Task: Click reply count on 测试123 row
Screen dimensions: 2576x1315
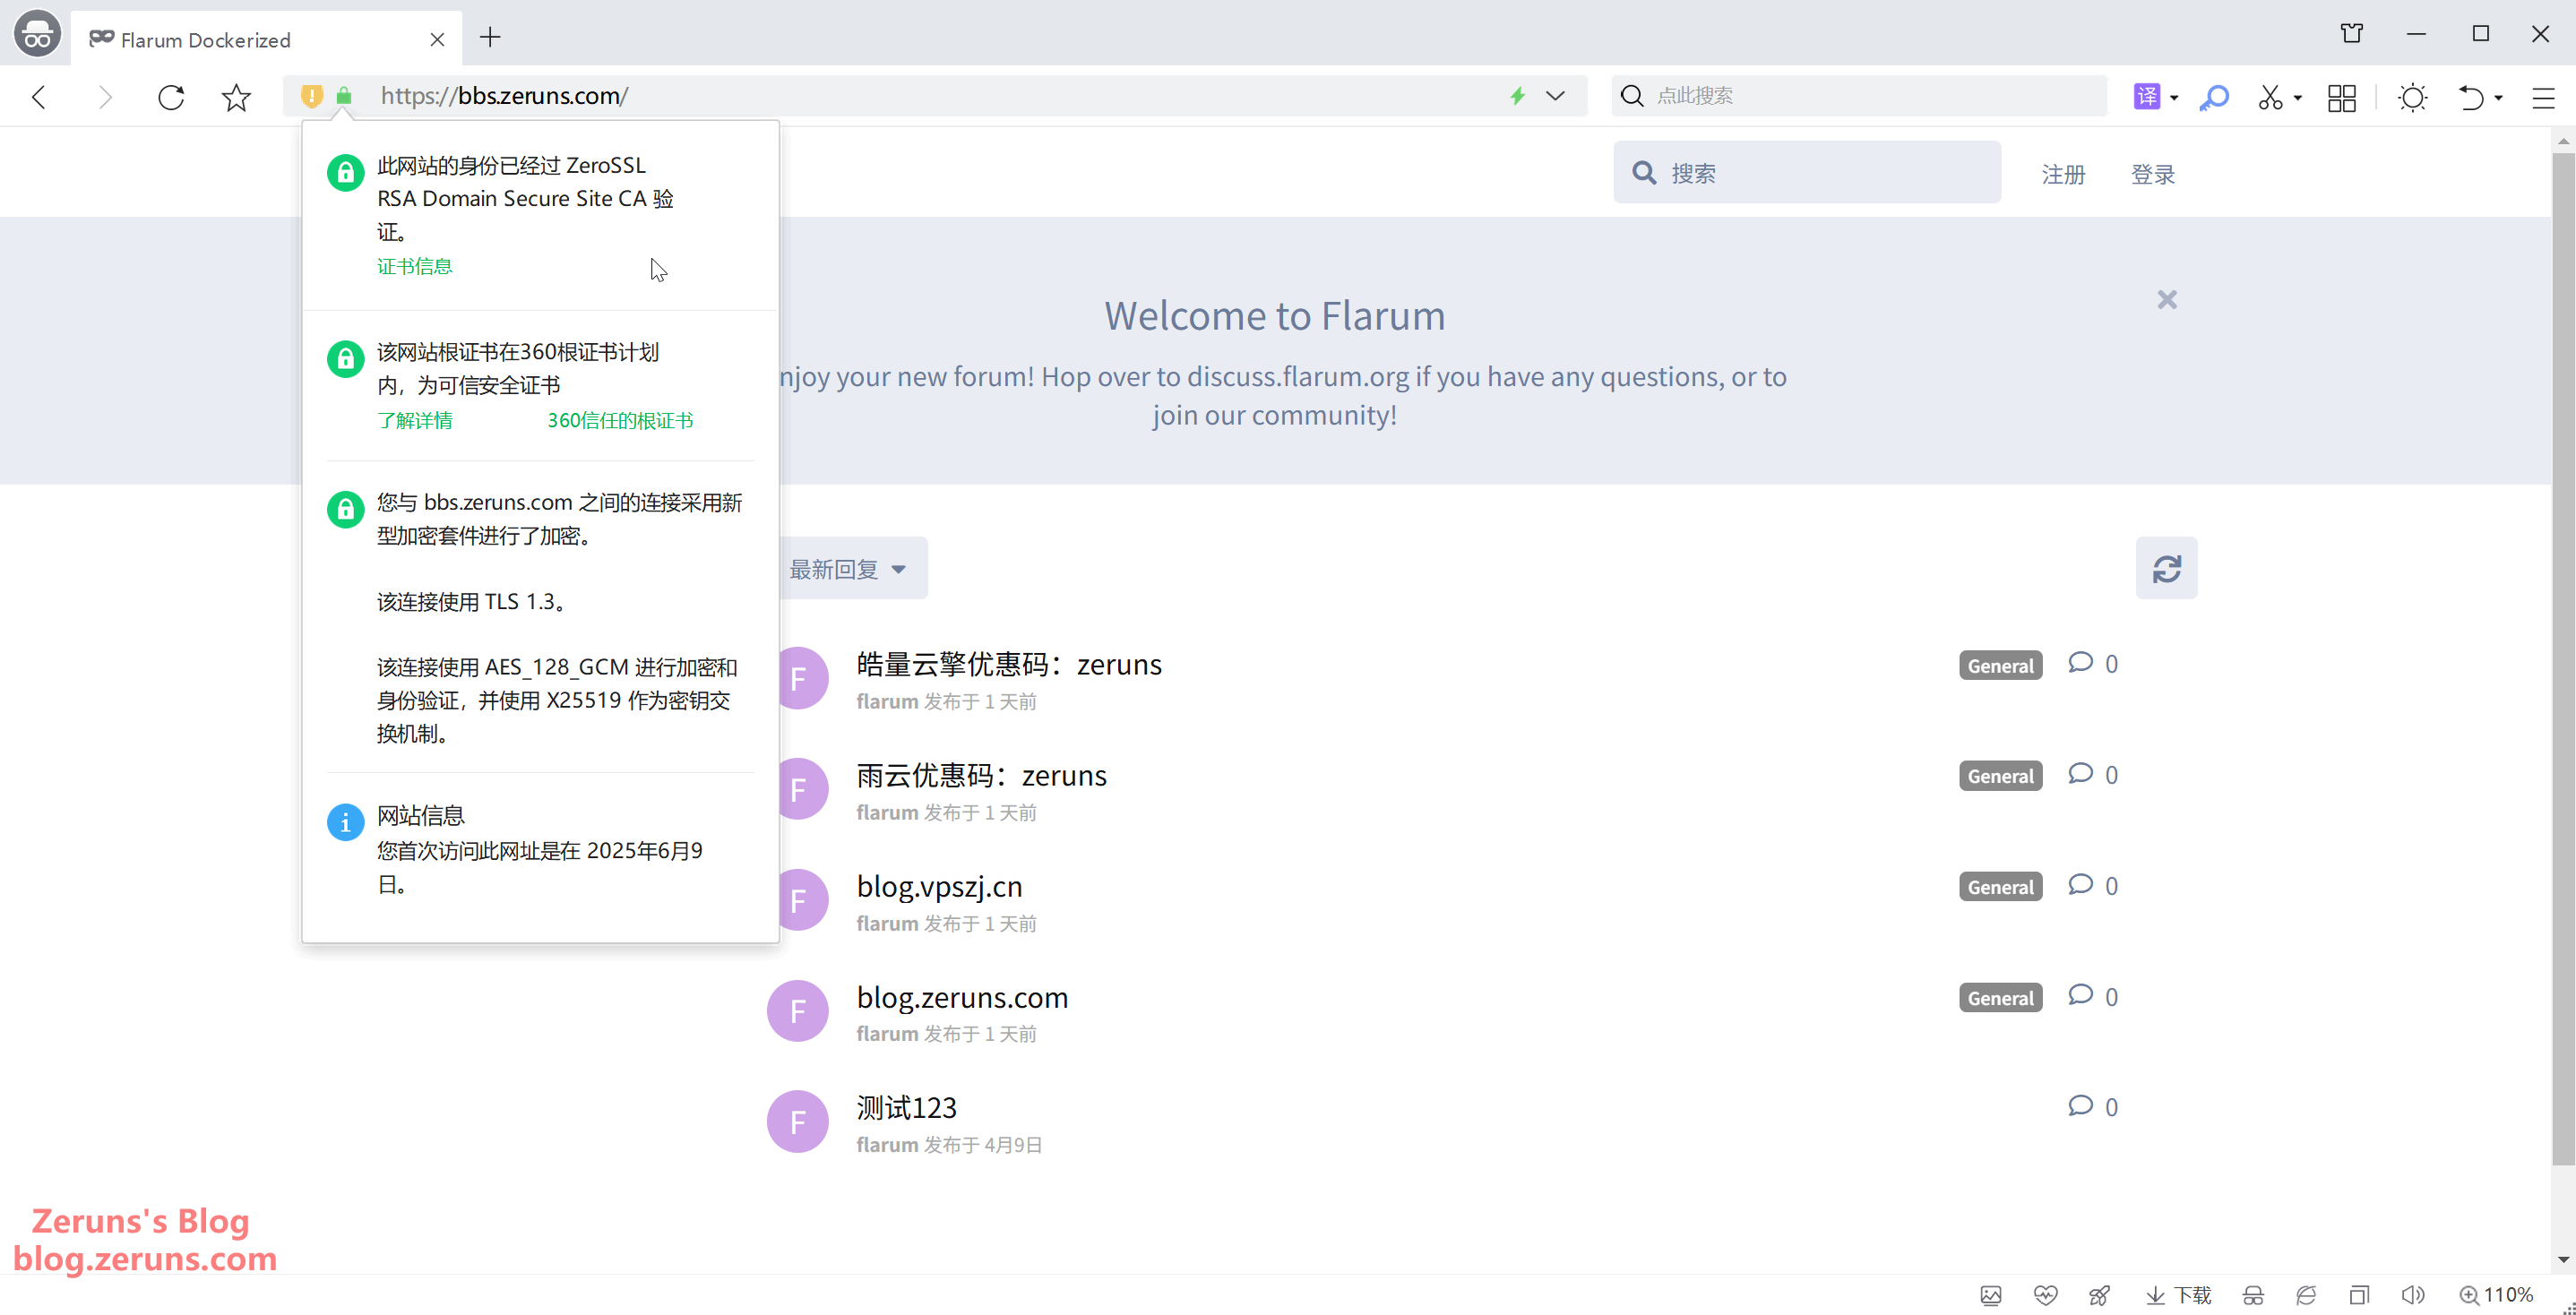Action: 2093,1107
